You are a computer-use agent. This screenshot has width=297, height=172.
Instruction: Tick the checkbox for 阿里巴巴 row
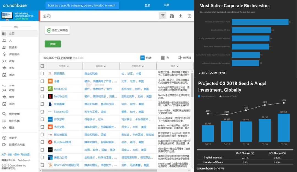click(x=42, y=74)
